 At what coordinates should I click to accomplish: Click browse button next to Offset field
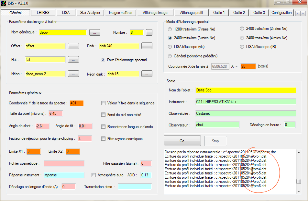[x=73, y=46]
